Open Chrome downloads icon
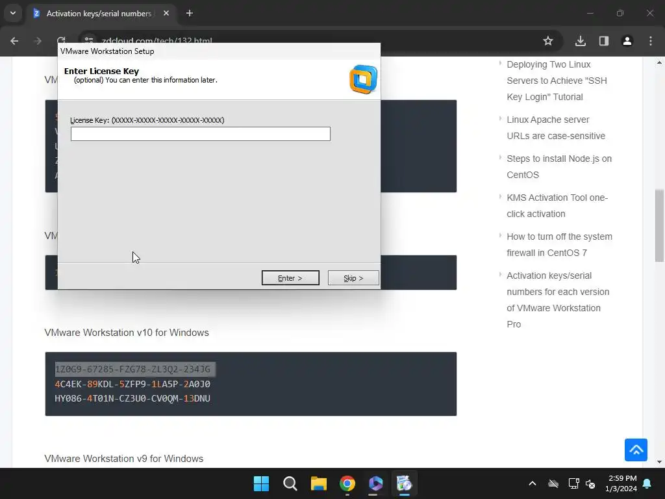This screenshot has height=499, width=665. click(581, 41)
